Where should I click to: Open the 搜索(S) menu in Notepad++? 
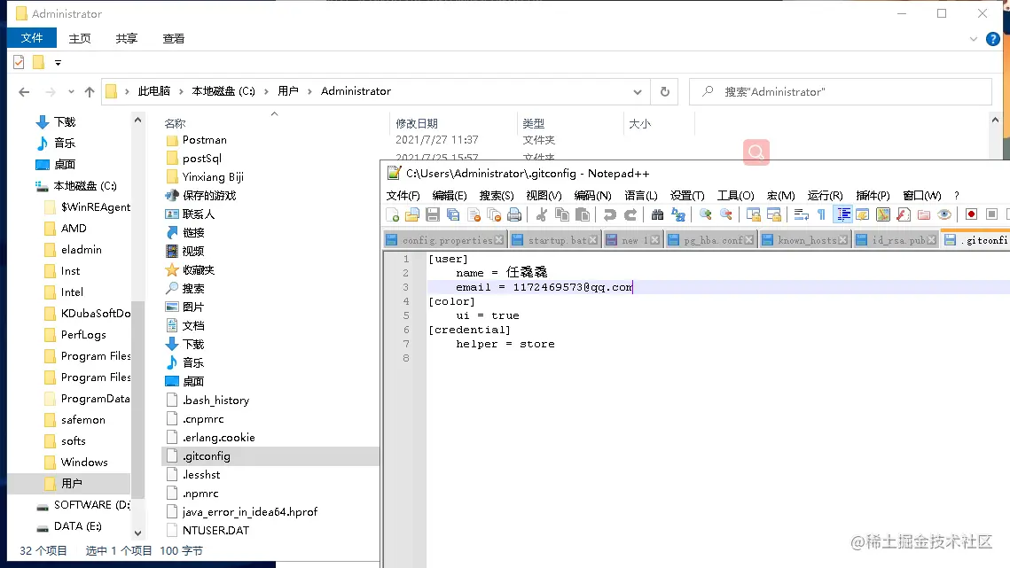[x=496, y=195]
